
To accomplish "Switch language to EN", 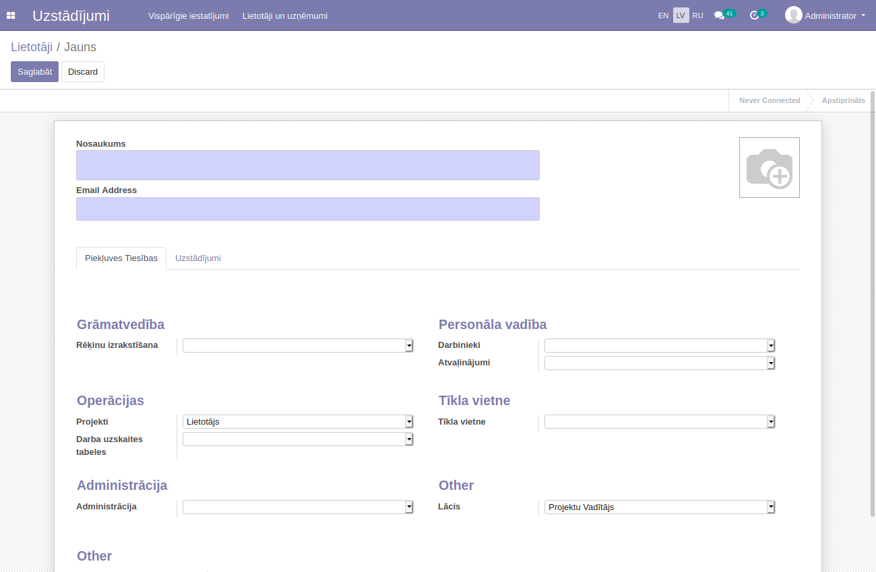I will [x=664, y=15].
